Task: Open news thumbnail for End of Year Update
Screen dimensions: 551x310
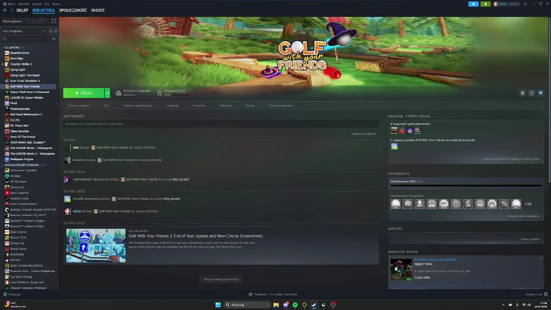Action: pyautogui.click(x=96, y=245)
